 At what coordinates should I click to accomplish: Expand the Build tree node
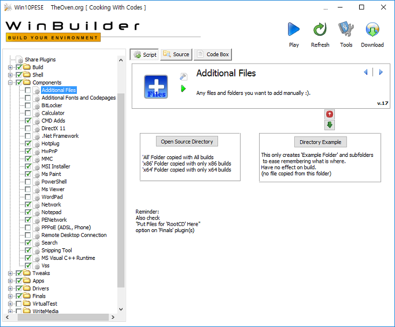click(x=10, y=67)
